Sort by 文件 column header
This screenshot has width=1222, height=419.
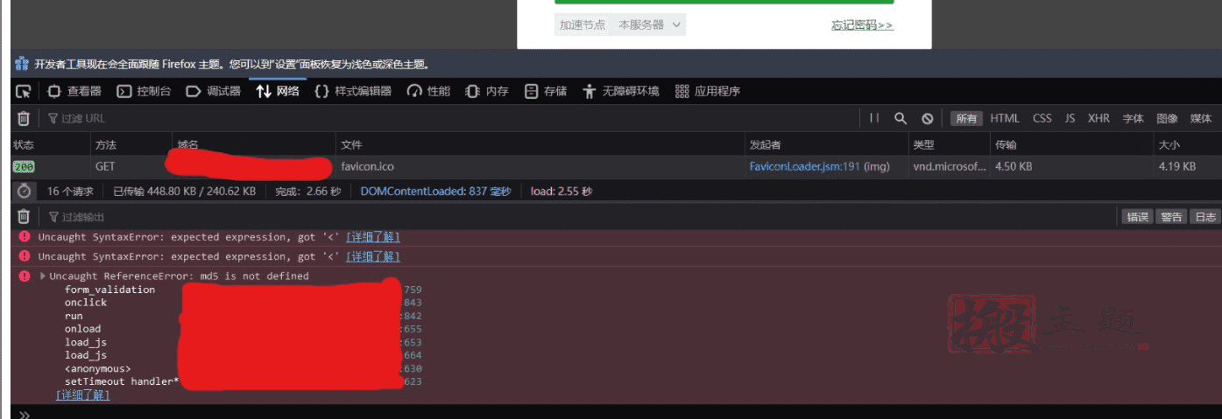pyautogui.click(x=540, y=144)
